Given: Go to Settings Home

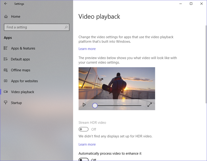Looking at the screenshot, I should pos(36,17).
